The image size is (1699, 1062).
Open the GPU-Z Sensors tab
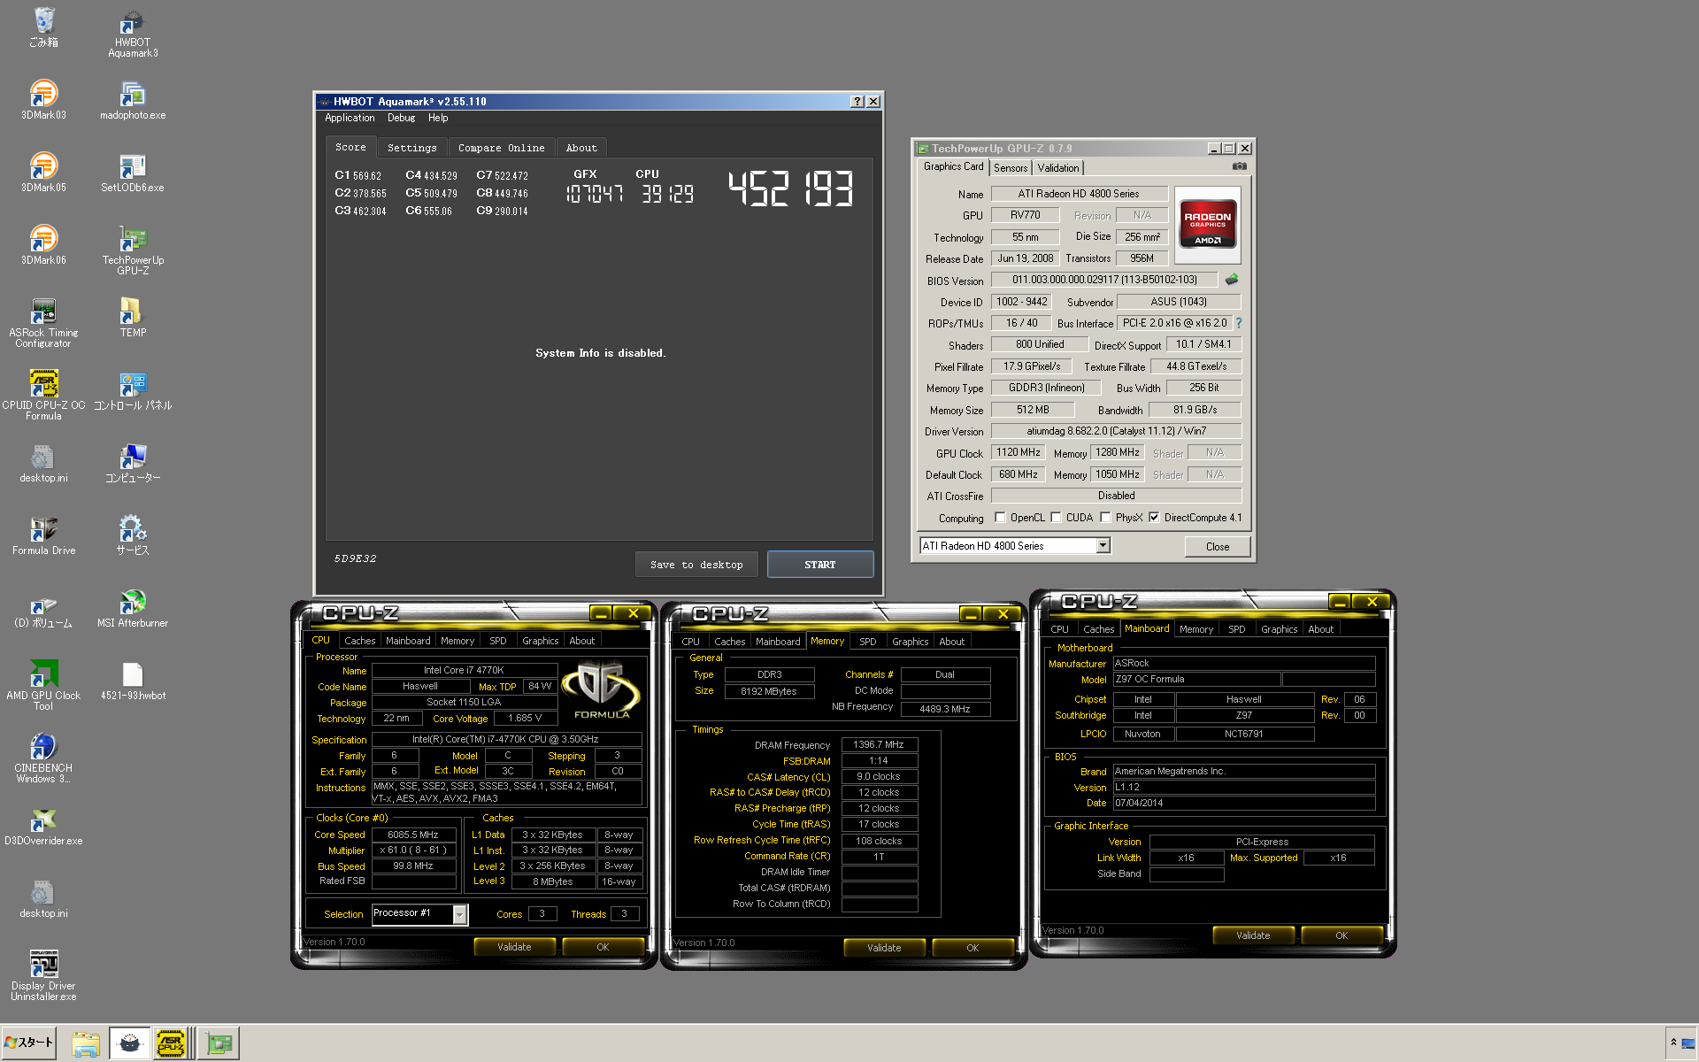click(x=1011, y=168)
